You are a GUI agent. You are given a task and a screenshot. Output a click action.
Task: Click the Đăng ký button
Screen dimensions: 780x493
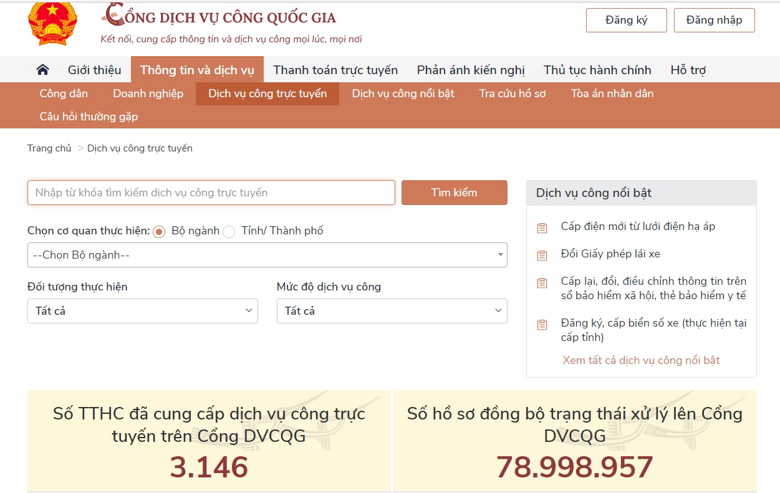[x=626, y=20]
